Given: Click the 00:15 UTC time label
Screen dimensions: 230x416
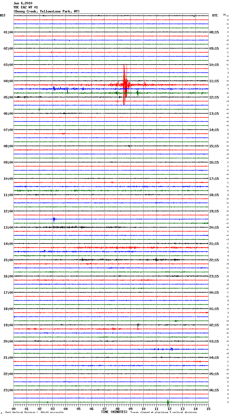Looking at the screenshot, I should click(214, 293).
